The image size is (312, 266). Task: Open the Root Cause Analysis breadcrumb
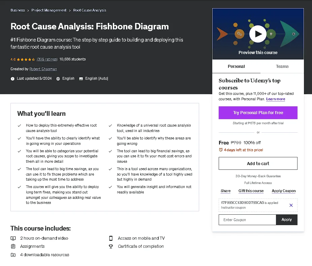click(x=90, y=10)
